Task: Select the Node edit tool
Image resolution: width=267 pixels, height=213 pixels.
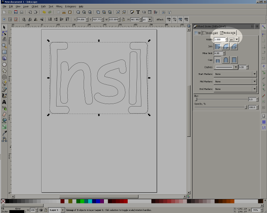Action: click(x=4, y=33)
